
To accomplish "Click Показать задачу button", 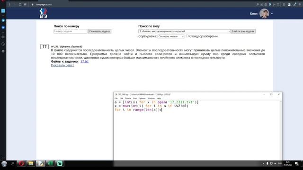I will click(x=99, y=31).
